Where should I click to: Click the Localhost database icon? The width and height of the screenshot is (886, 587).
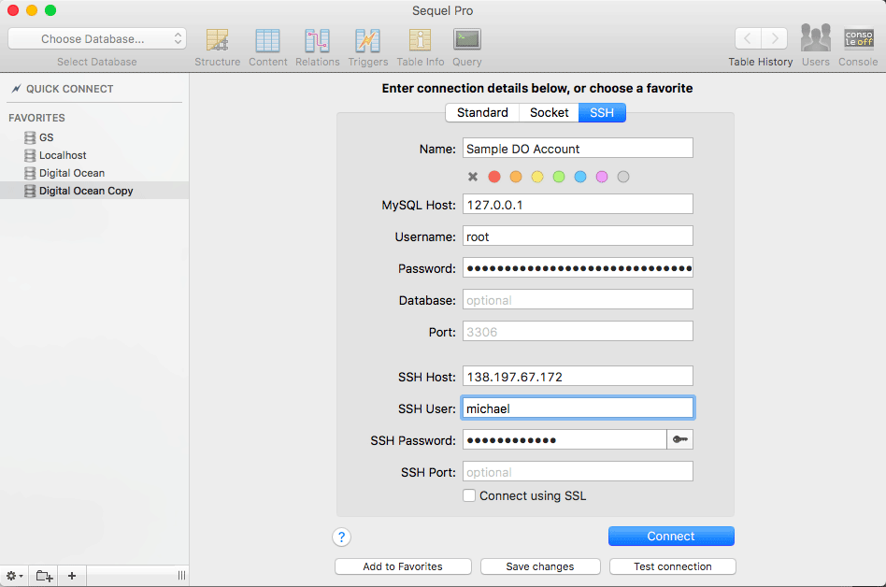click(x=30, y=155)
